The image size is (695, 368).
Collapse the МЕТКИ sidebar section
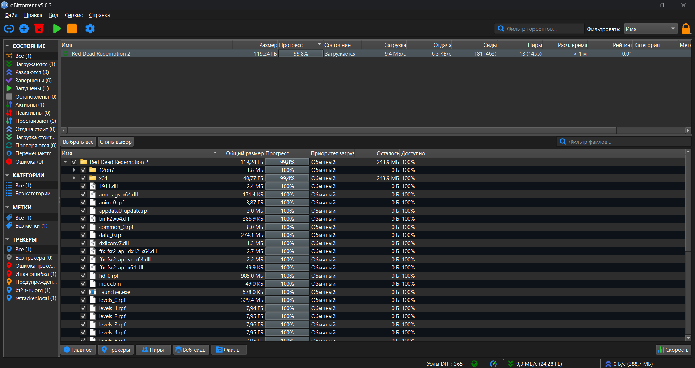coord(7,207)
